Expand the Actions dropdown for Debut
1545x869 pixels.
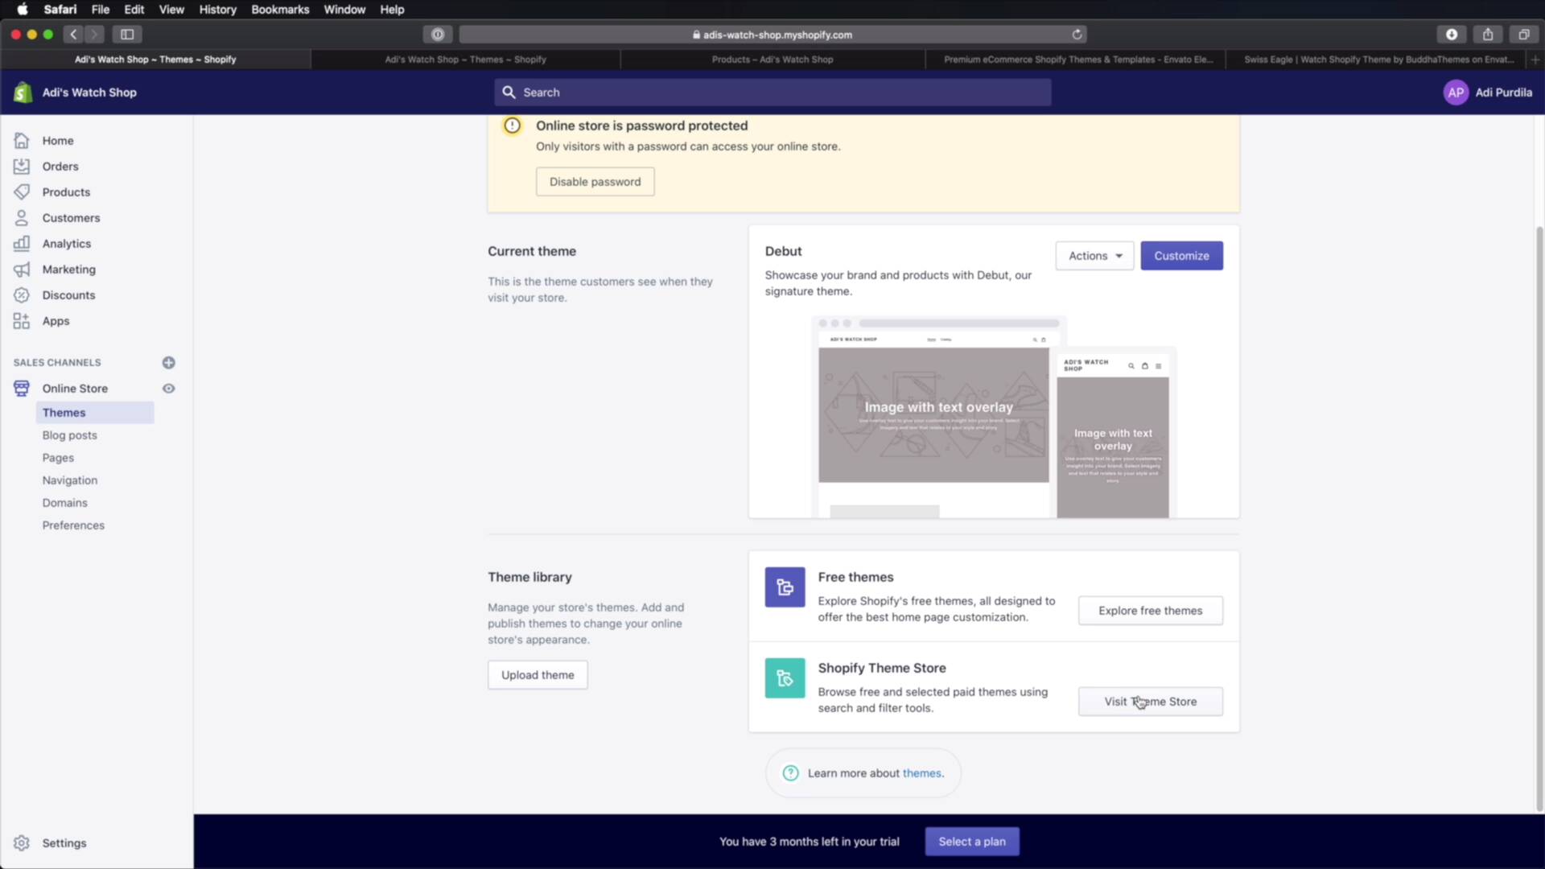click(1094, 256)
